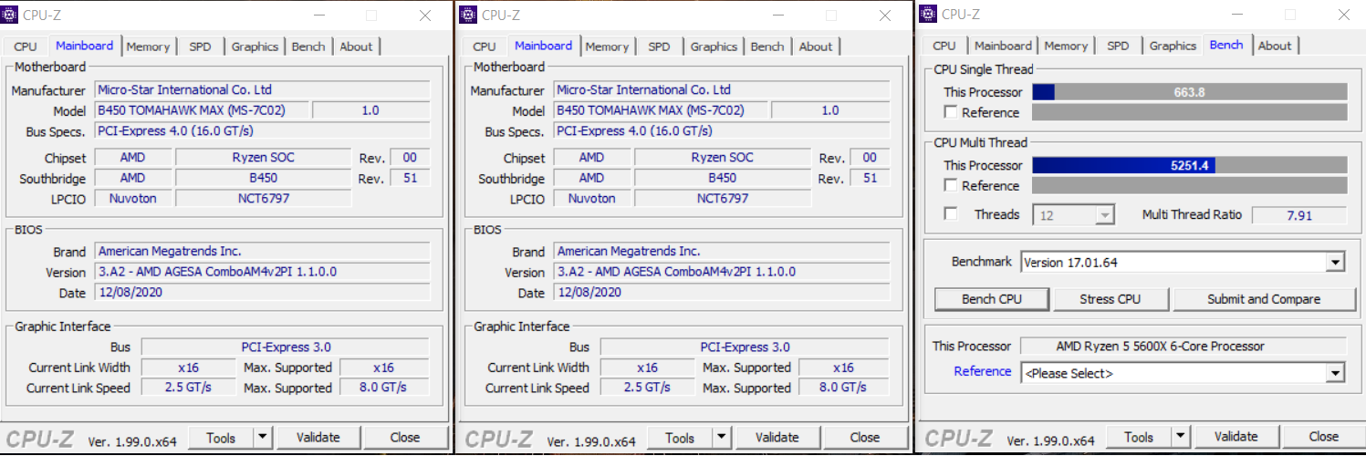Open SPD tab in Bench window

click(1118, 46)
